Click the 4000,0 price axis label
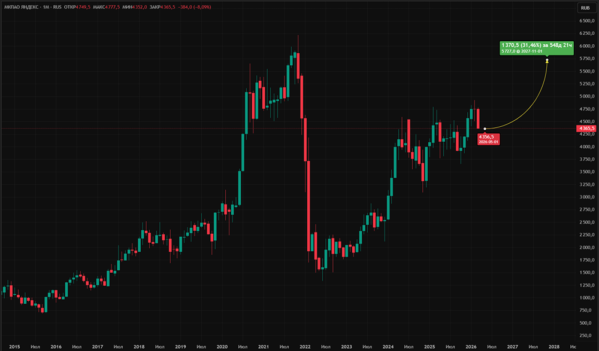This screenshot has width=599, height=351. 588,146
